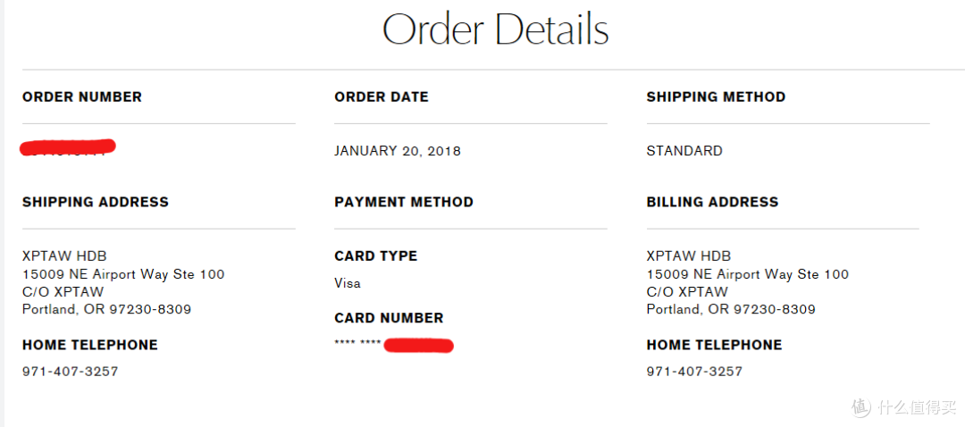Click the phone number under Billing Address

tap(694, 372)
